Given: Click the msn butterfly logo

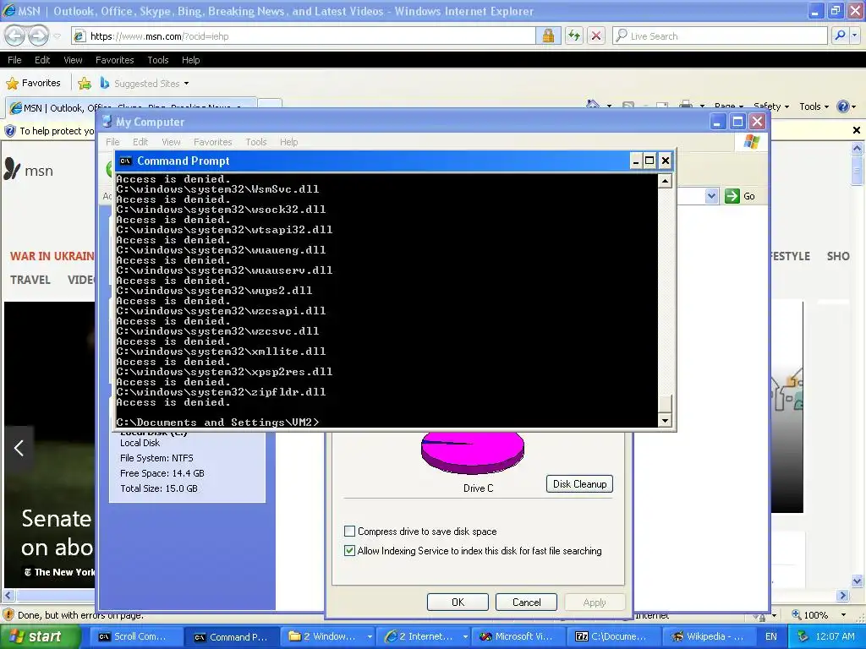Looking at the screenshot, I should [12, 169].
